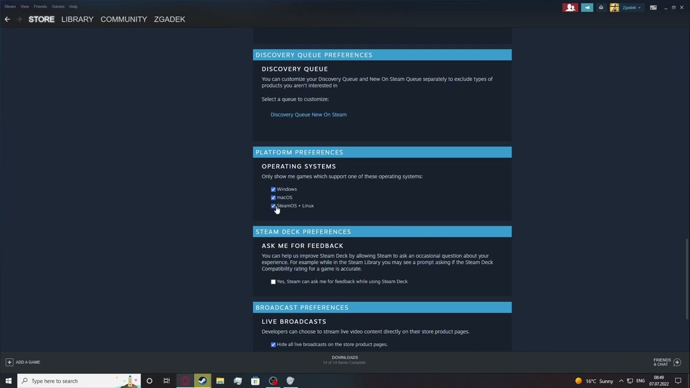Open the ZGADEK profile tab

[x=169, y=19]
